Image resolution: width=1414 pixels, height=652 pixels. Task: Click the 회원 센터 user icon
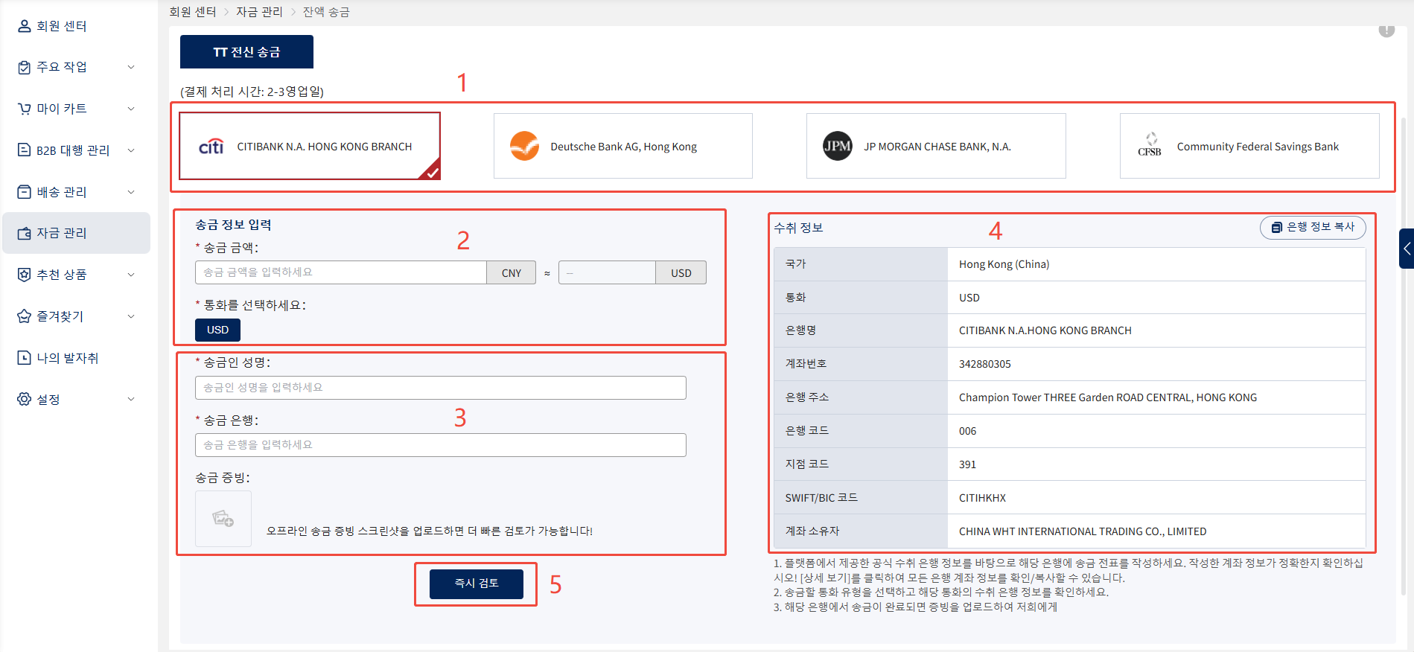(x=24, y=26)
